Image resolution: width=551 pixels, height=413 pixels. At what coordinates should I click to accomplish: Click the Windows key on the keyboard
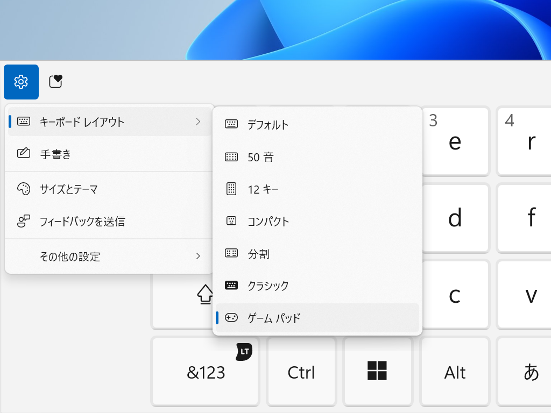pos(378,371)
